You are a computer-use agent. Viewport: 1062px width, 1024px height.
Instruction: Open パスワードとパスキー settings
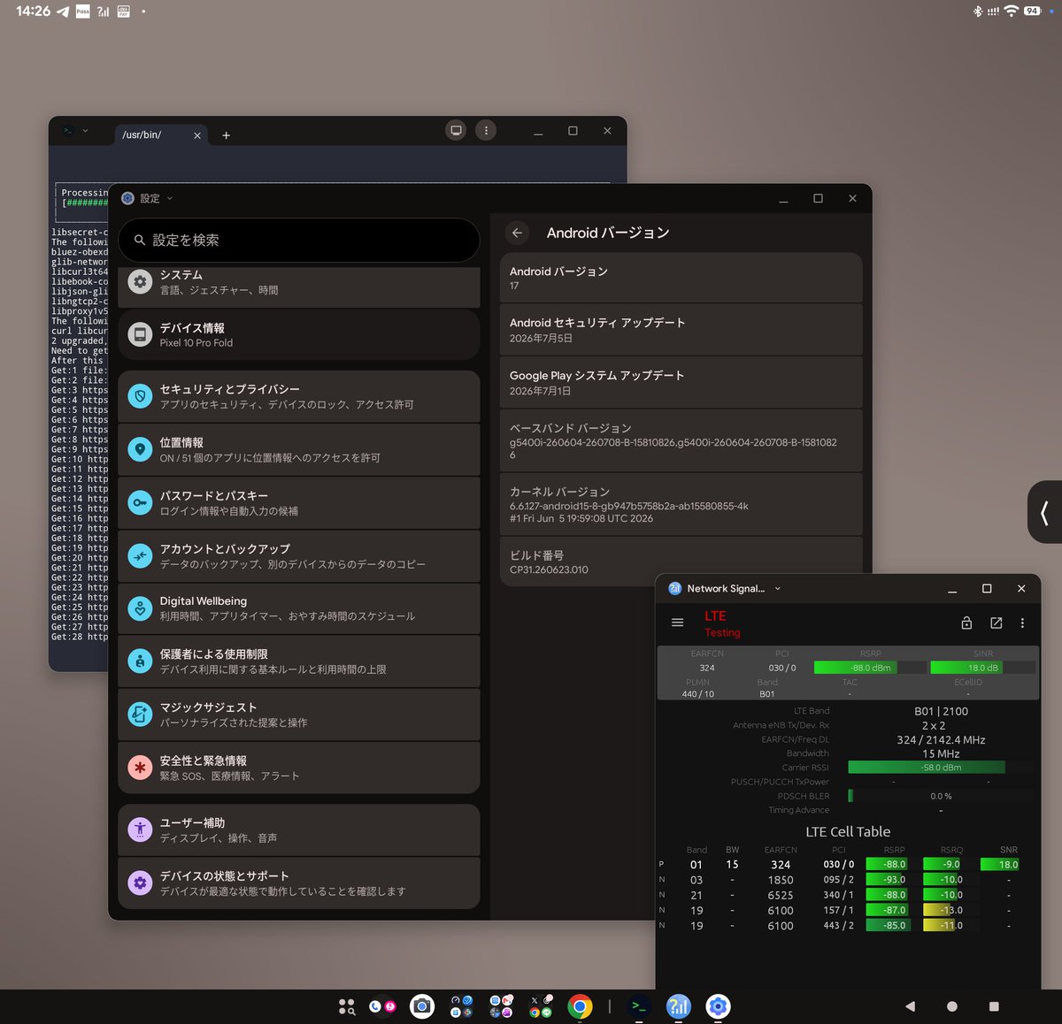click(x=299, y=502)
